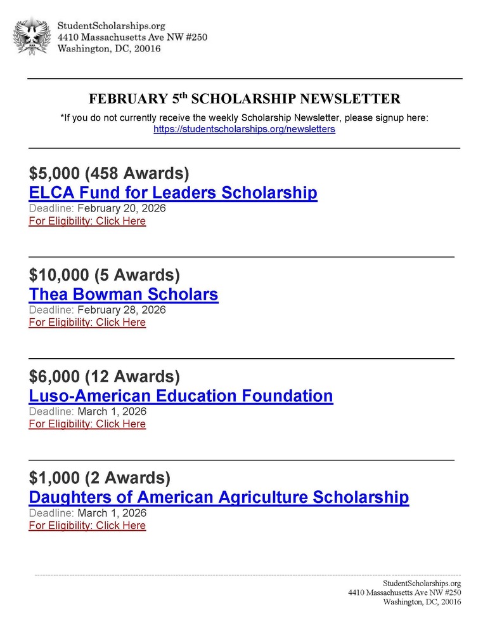Click the $5,000 (458 Awards) text

pyautogui.click(x=109, y=173)
